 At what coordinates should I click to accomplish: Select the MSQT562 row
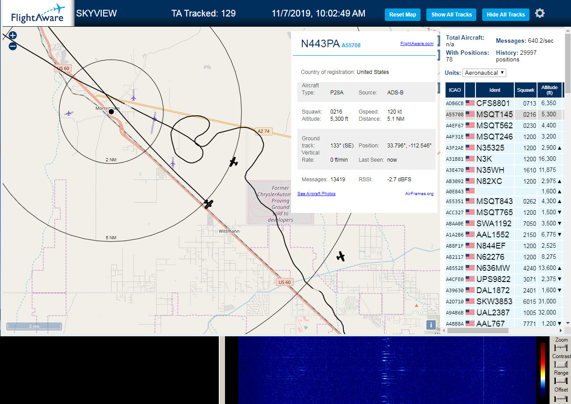(x=504, y=126)
